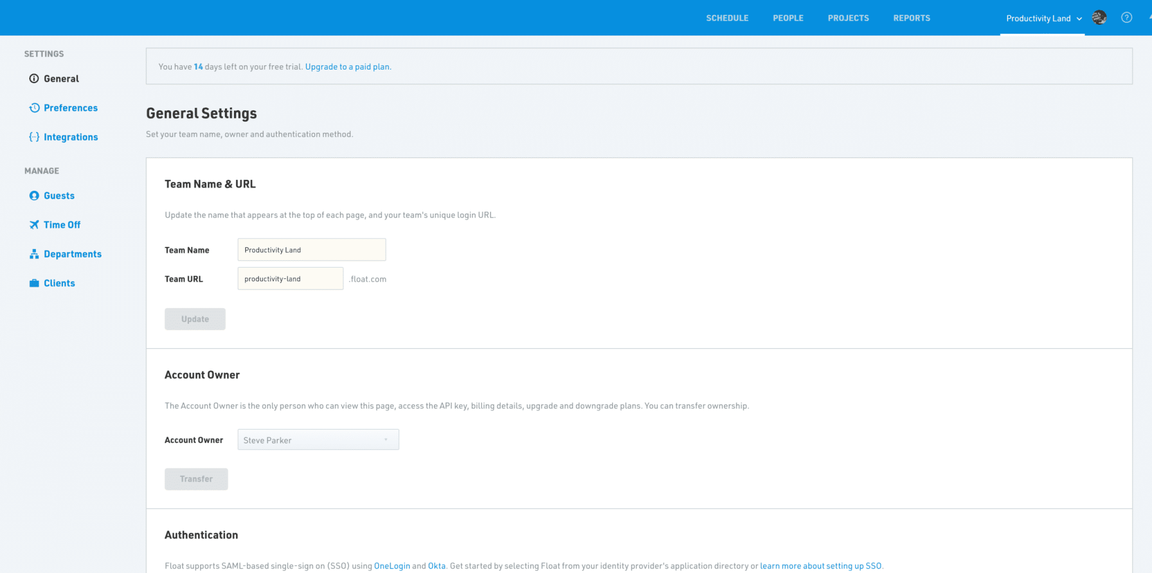The image size is (1152, 573).
Task: Open your profile avatar menu
Action: [1099, 17]
